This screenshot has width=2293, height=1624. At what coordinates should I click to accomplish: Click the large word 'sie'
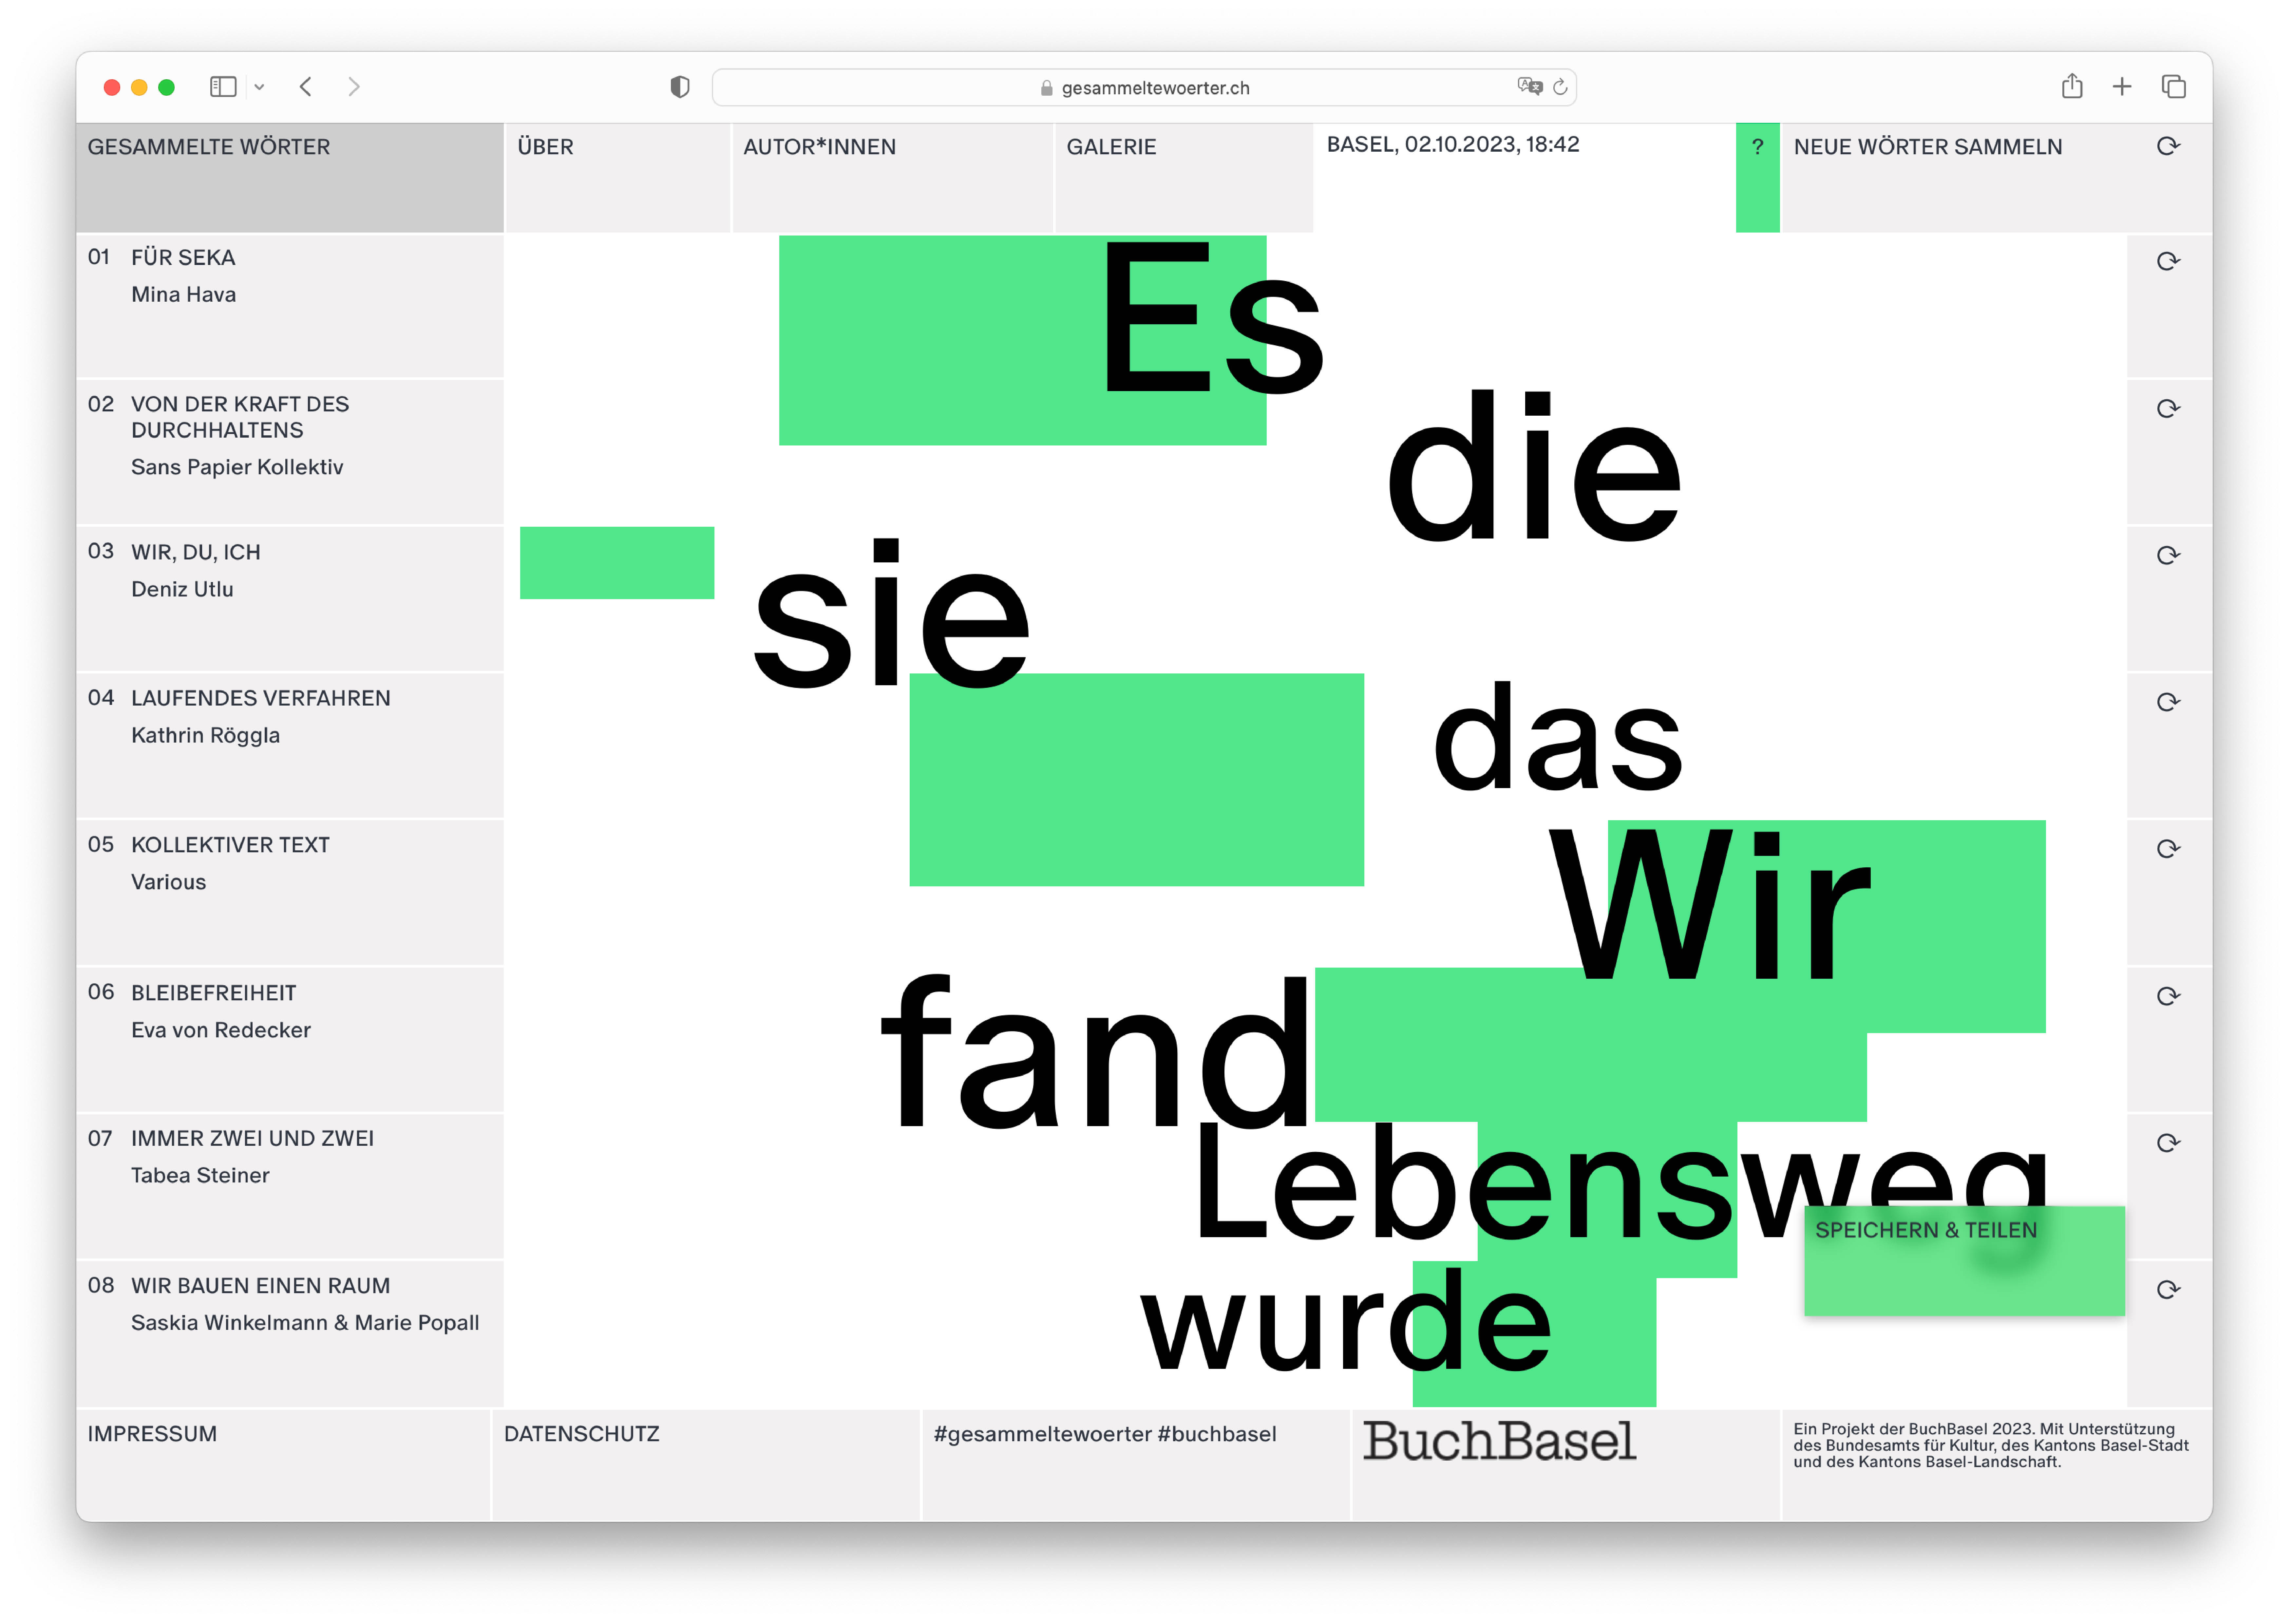(891, 613)
